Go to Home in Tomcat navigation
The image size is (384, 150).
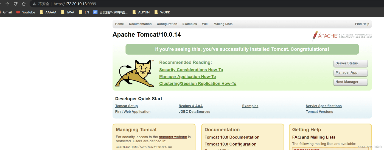tap(119, 24)
